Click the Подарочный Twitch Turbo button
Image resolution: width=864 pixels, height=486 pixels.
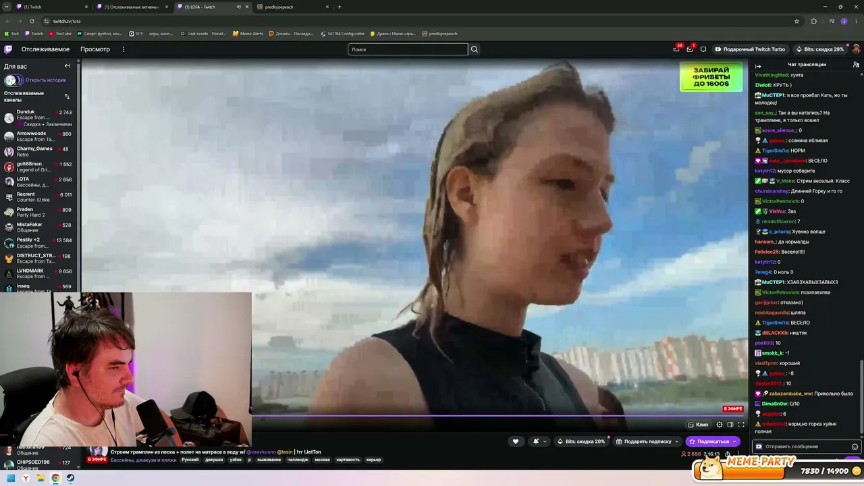(751, 49)
